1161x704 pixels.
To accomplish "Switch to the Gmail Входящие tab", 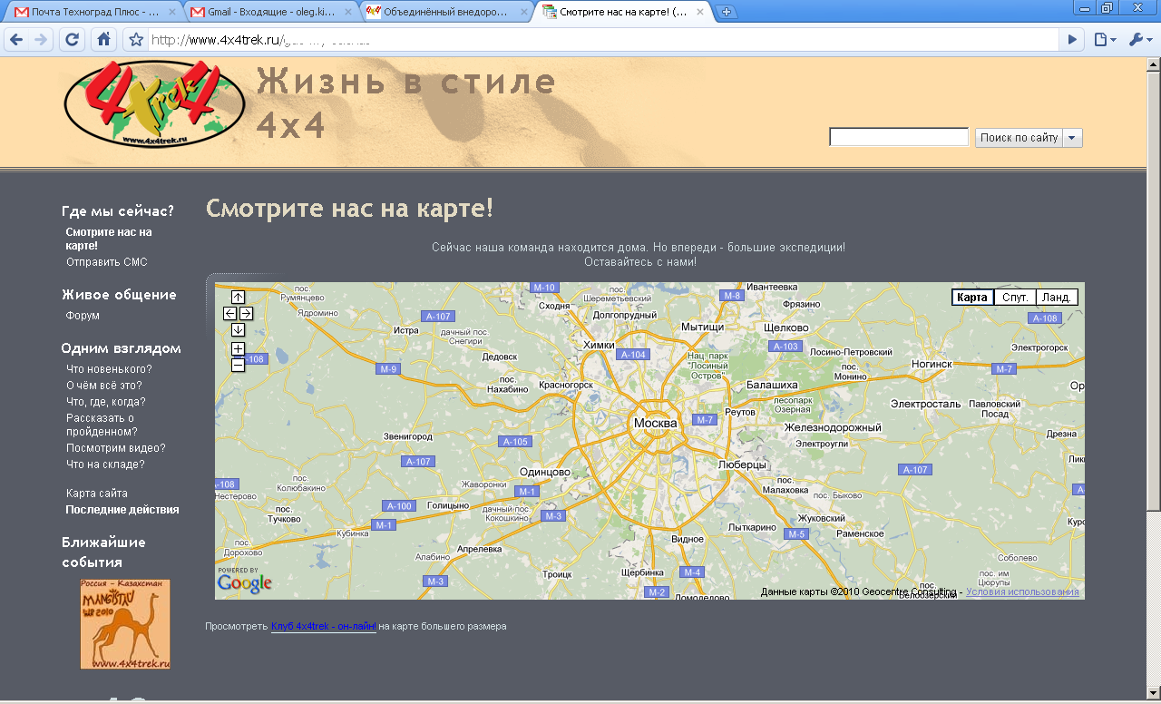I will coord(270,12).
